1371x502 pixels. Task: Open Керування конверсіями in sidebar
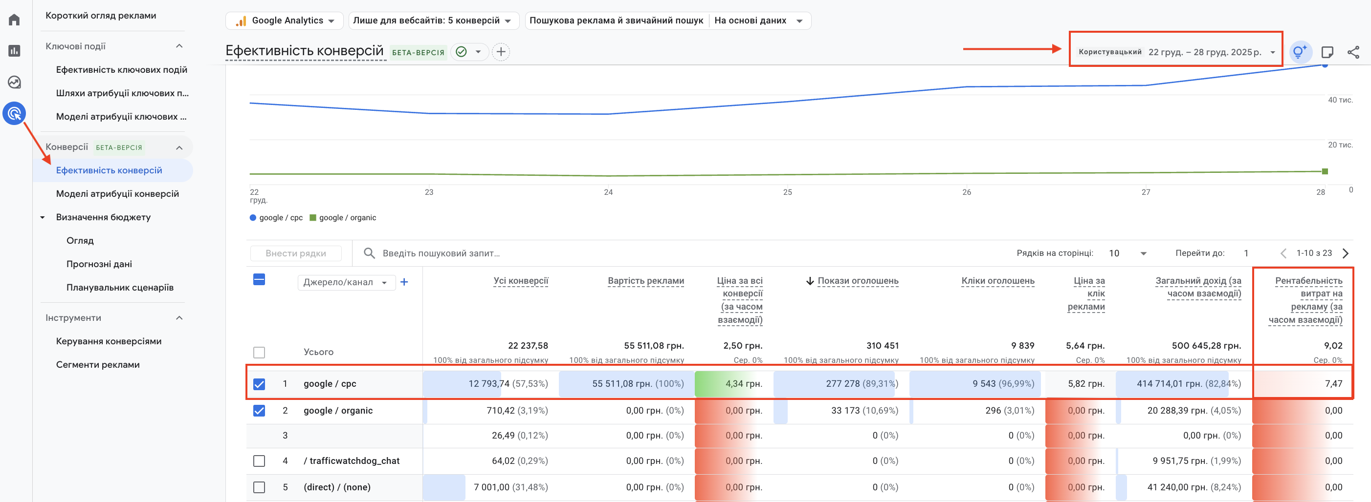pyautogui.click(x=109, y=341)
